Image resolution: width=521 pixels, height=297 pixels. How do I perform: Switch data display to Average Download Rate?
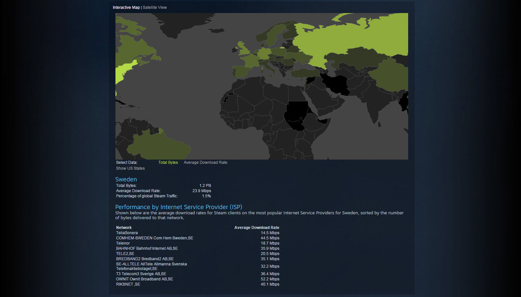pyautogui.click(x=205, y=162)
